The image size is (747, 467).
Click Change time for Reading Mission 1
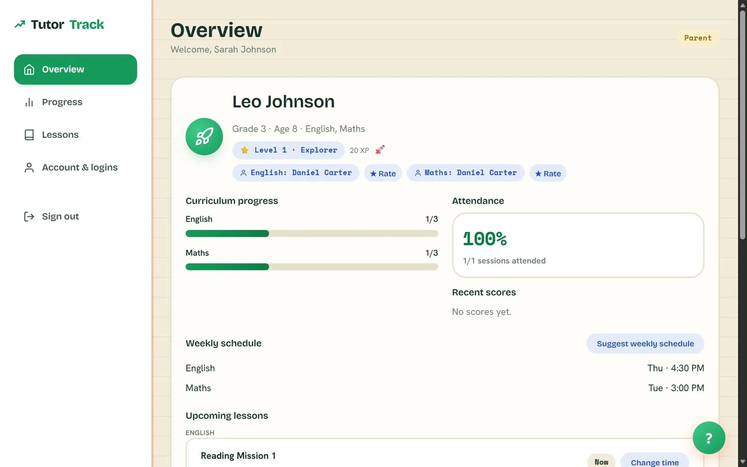point(655,461)
